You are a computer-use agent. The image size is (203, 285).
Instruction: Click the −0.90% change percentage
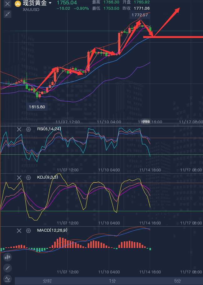(81, 8)
